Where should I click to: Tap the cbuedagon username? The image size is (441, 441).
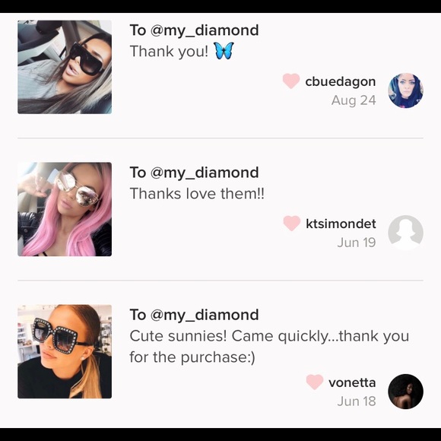[341, 82]
